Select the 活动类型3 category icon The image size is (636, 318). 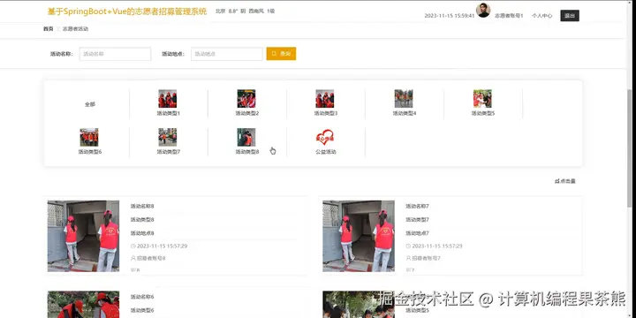[325, 99]
